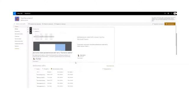189x106 pixels.
Task: Click Просмотреть все in the library section
Action: click(x=110, y=66)
